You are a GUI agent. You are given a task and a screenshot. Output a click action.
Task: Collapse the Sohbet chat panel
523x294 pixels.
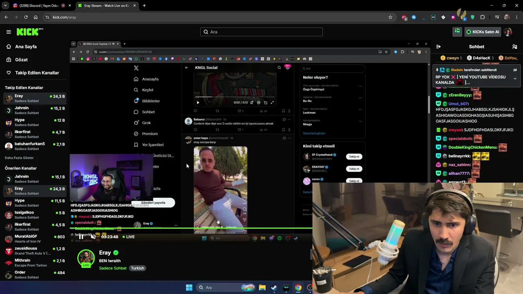[x=438, y=47]
